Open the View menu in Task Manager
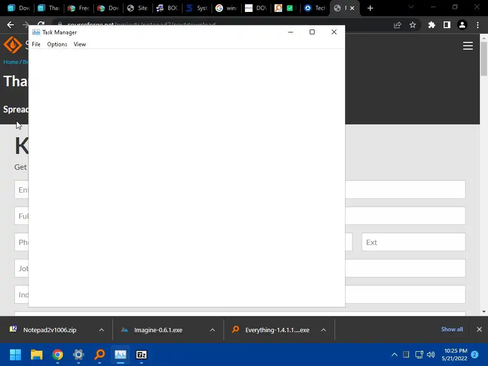488x366 pixels. point(80,44)
